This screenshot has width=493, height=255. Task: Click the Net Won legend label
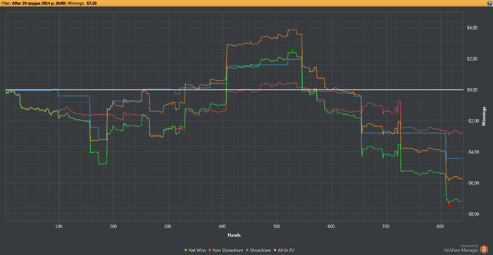click(x=196, y=250)
